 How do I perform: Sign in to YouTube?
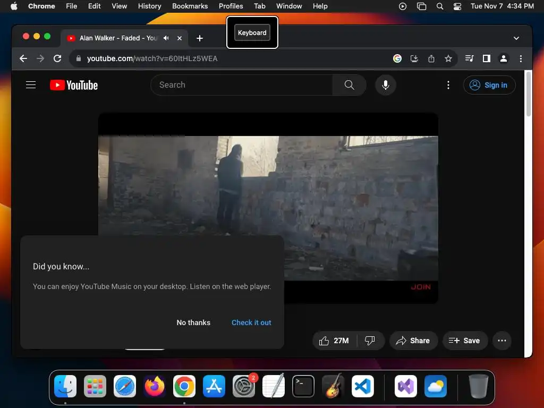(x=489, y=85)
